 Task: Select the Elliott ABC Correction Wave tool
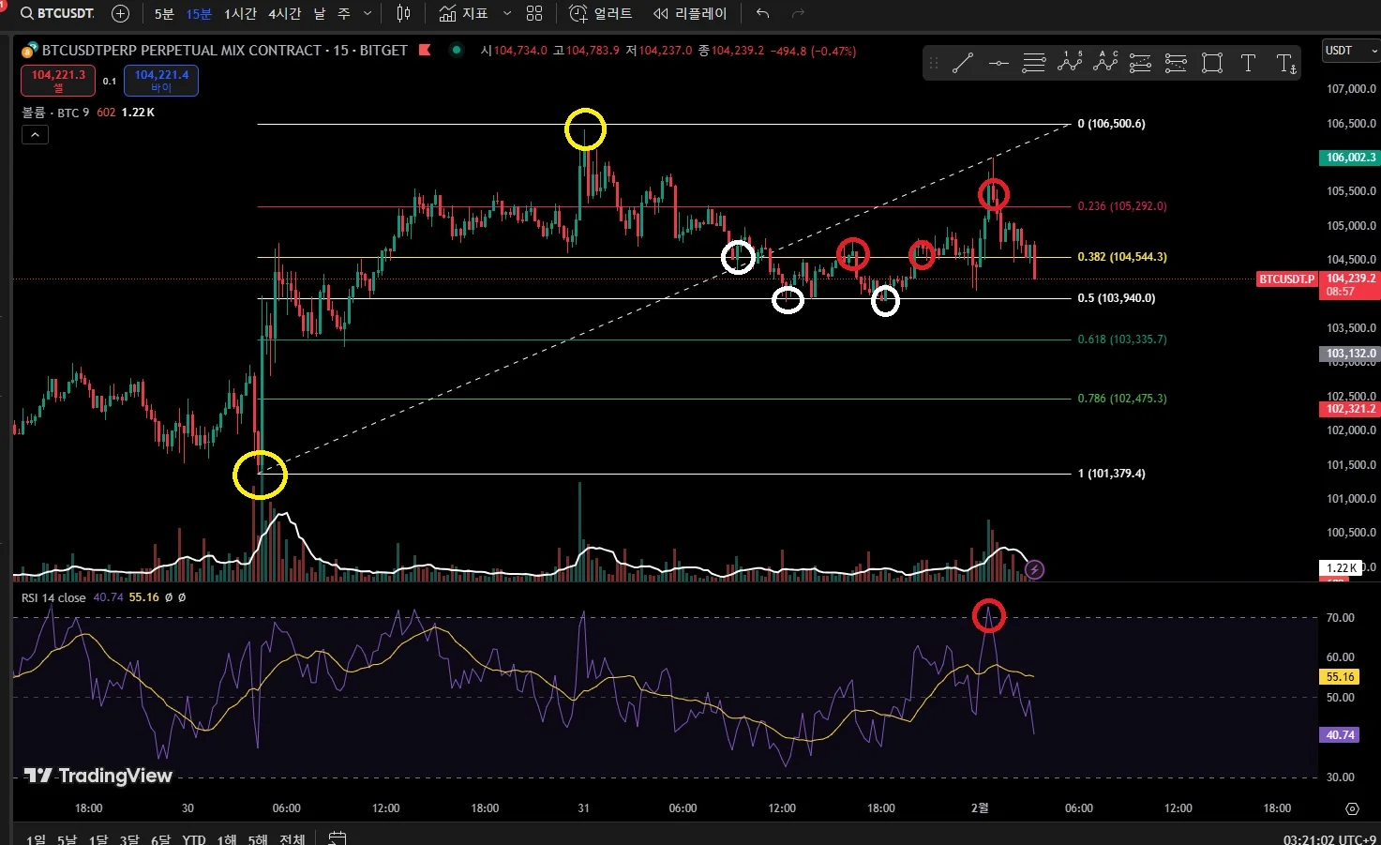click(x=1105, y=63)
